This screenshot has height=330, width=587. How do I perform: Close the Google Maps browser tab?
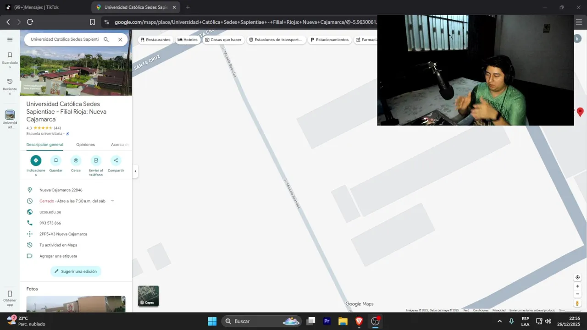(x=174, y=7)
